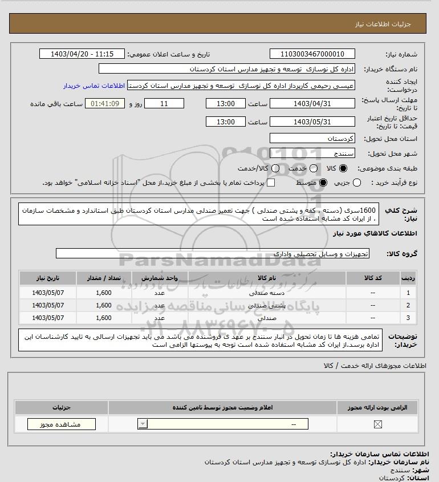Click the شرح کلی نیاز text box

click(x=198, y=214)
